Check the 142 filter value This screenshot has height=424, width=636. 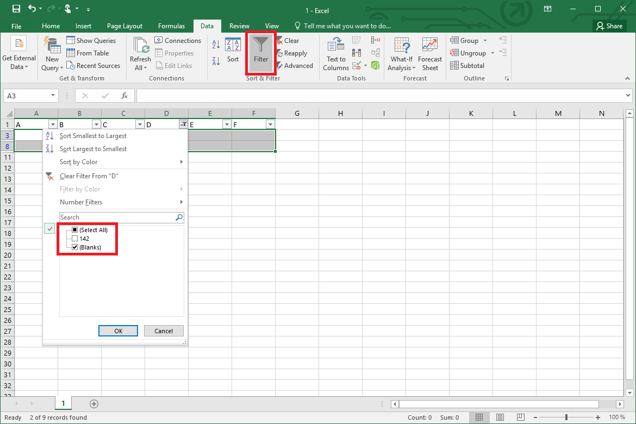(74, 238)
